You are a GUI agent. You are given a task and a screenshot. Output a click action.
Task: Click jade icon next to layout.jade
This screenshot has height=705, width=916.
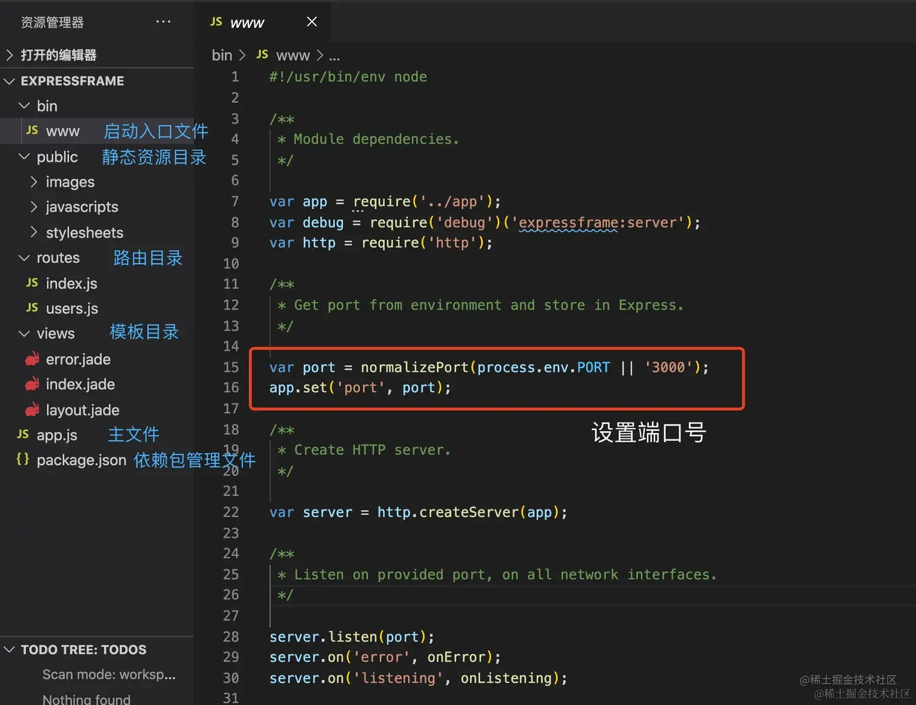click(32, 410)
